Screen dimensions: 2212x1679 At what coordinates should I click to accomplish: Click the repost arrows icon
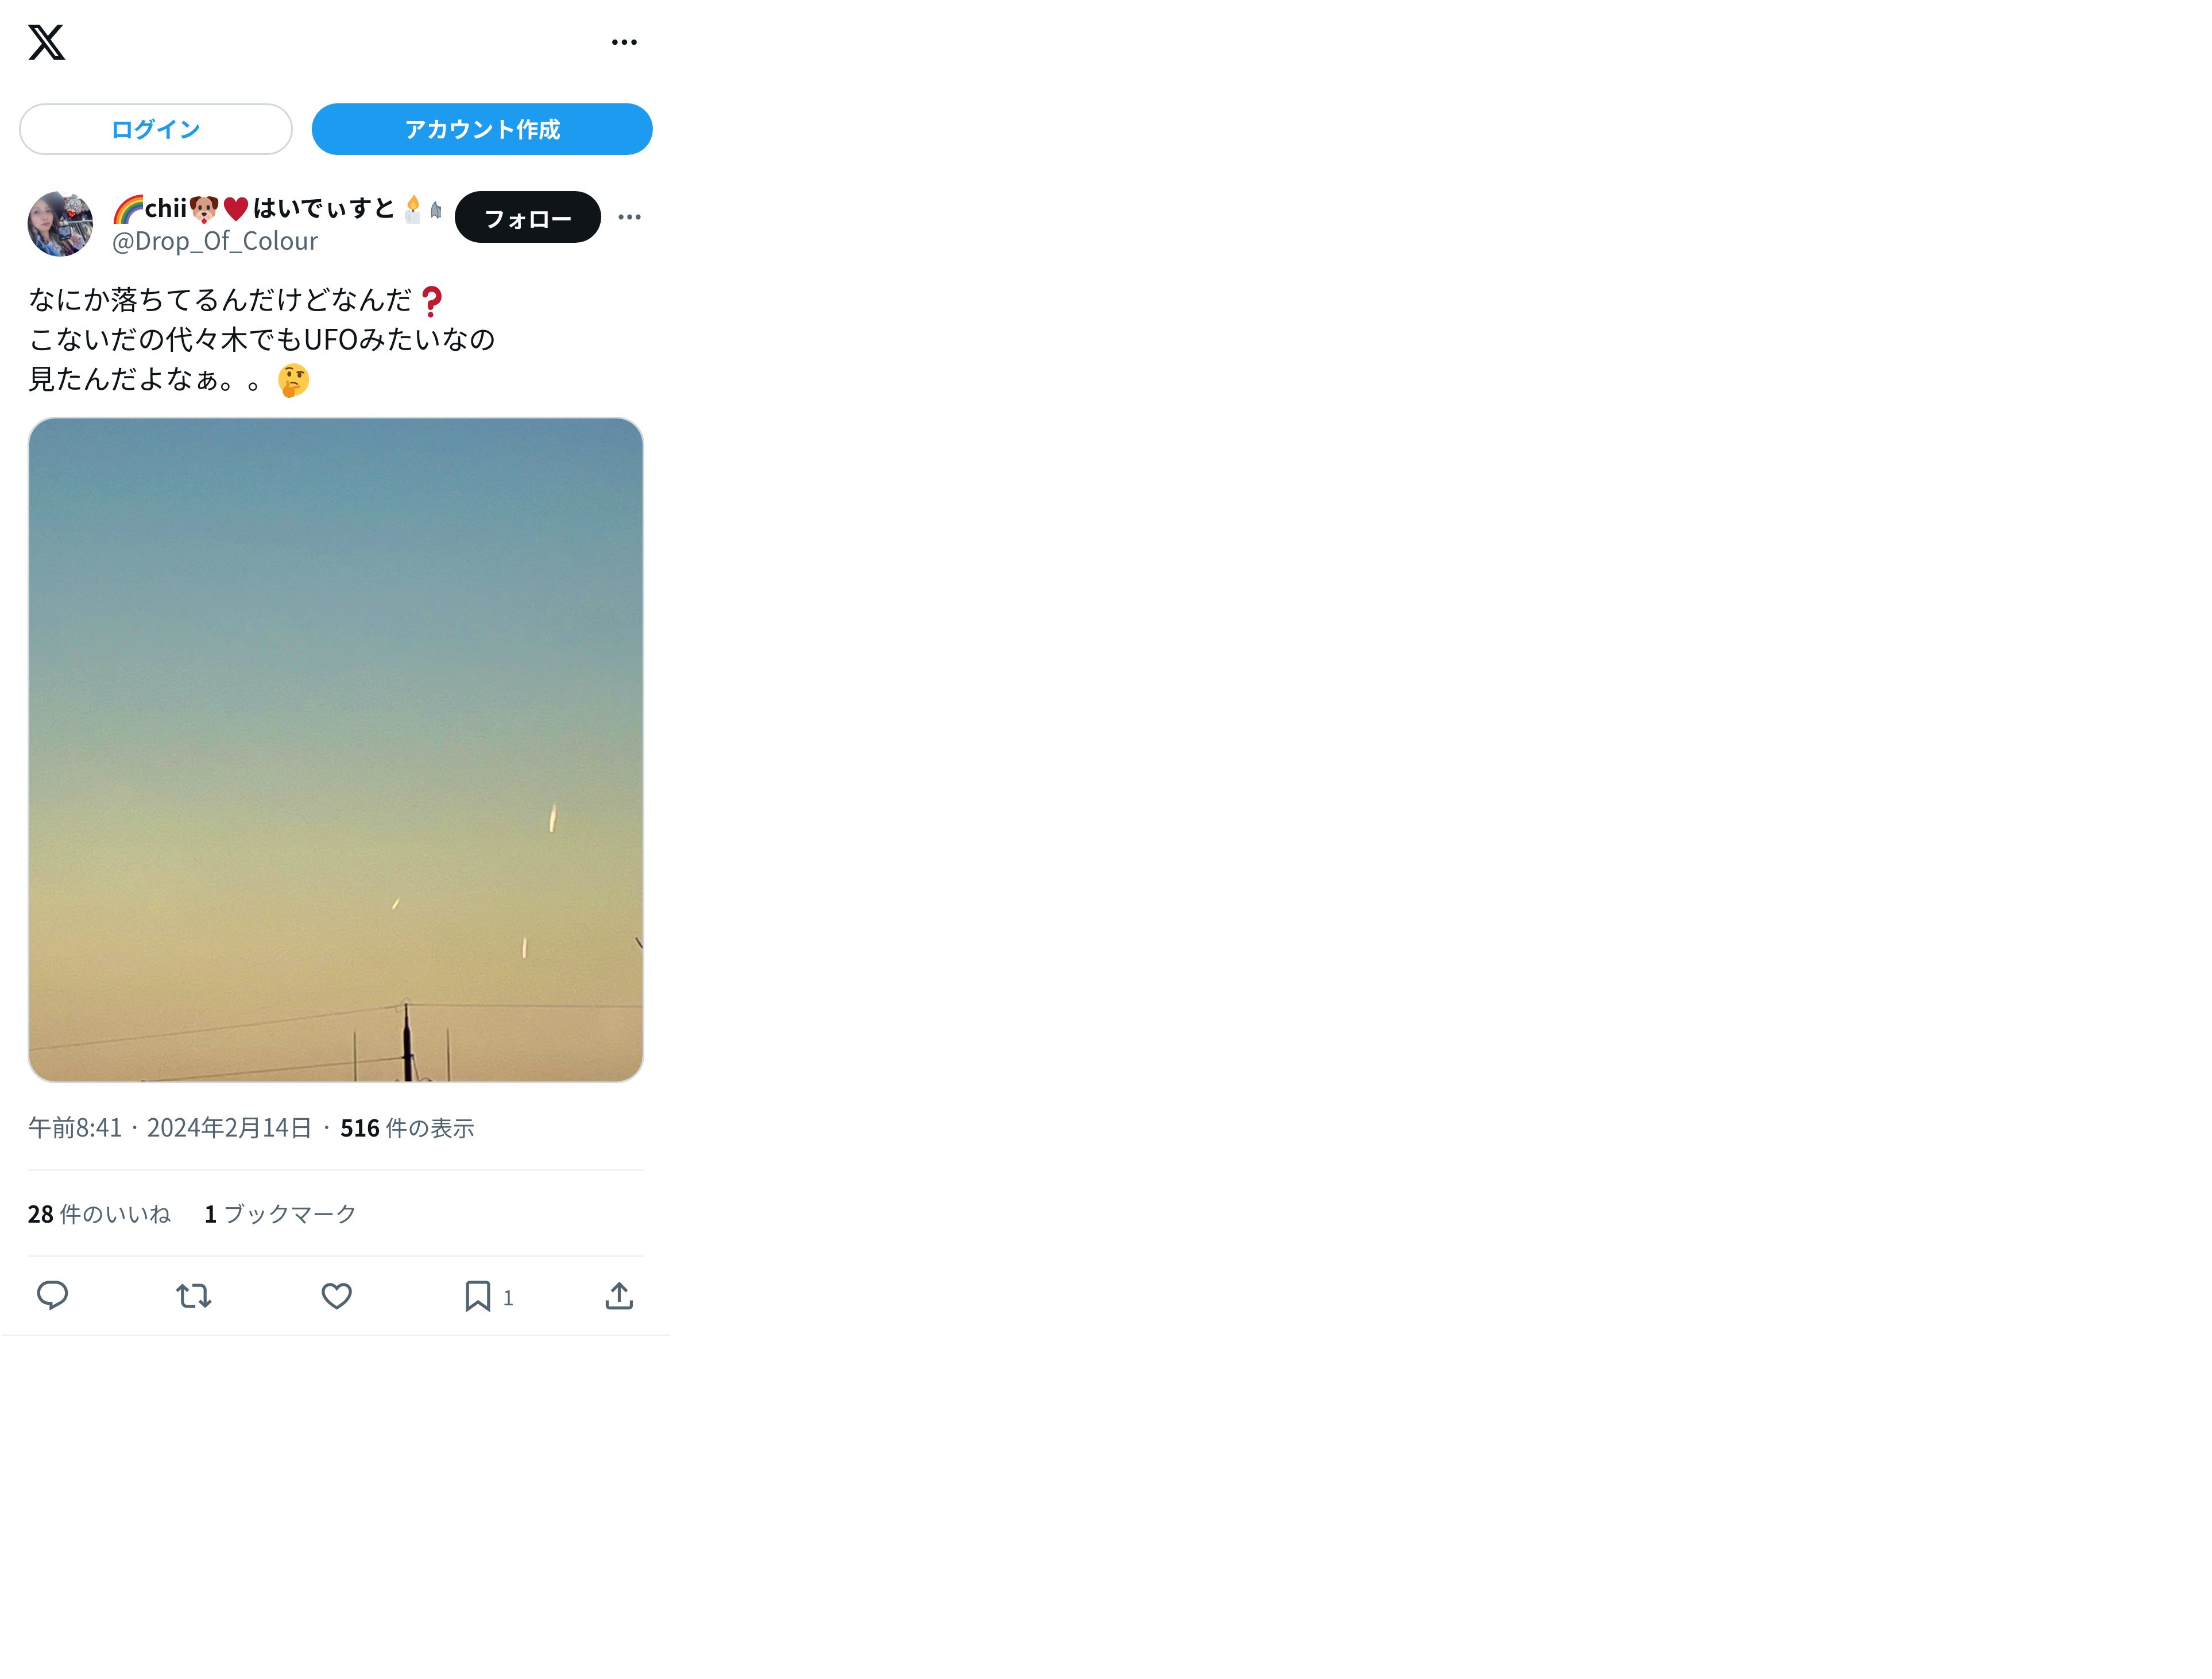click(x=194, y=1295)
